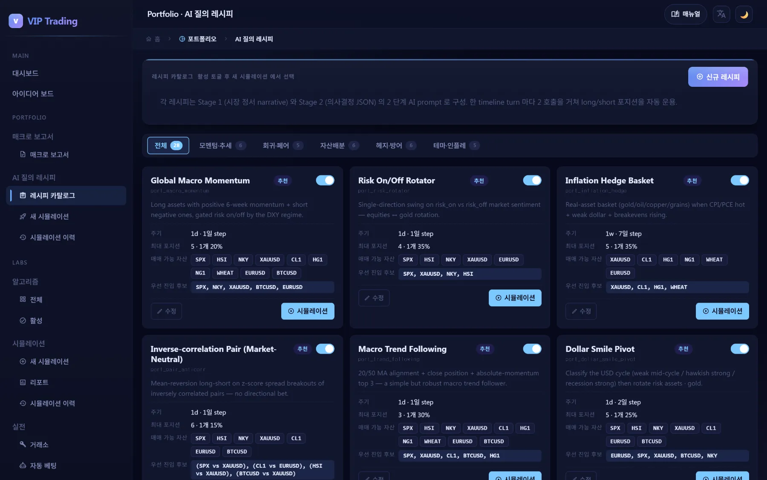Open 활성 algorithms item
The width and height of the screenshot is (767, 480).
coord(66,320)
